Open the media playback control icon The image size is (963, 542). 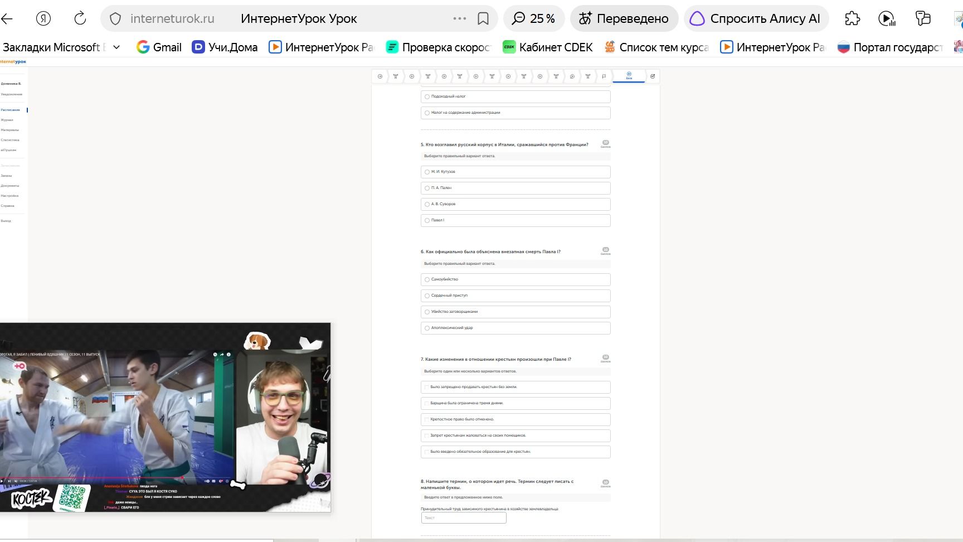[887, 18]
